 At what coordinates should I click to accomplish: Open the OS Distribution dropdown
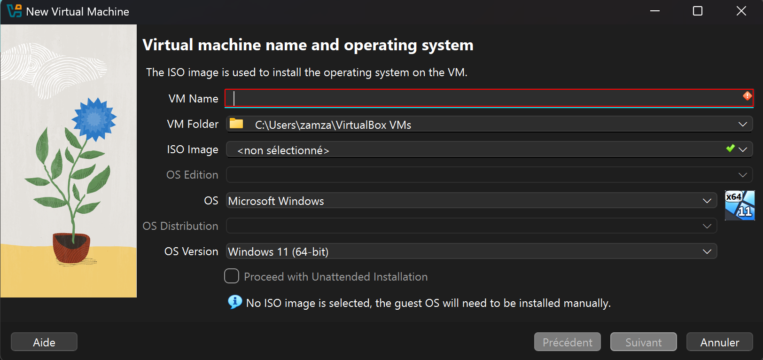click(x=471, y=226)
